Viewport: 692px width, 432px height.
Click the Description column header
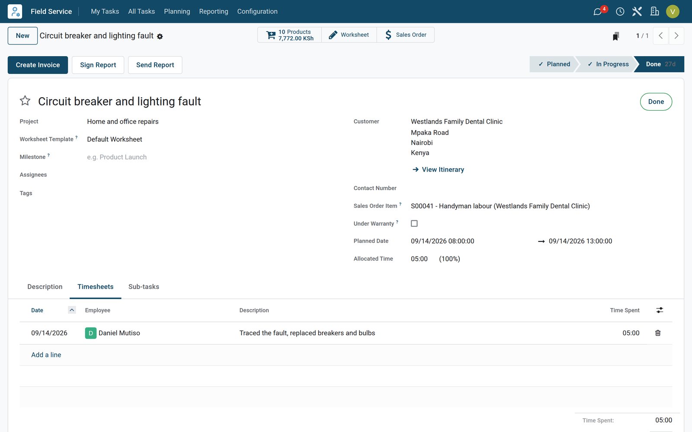[x=254, y=310]
